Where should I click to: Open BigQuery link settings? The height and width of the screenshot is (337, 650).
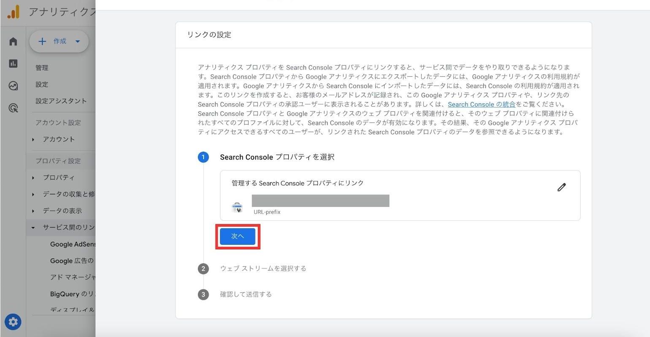click(x=73, y=294)
